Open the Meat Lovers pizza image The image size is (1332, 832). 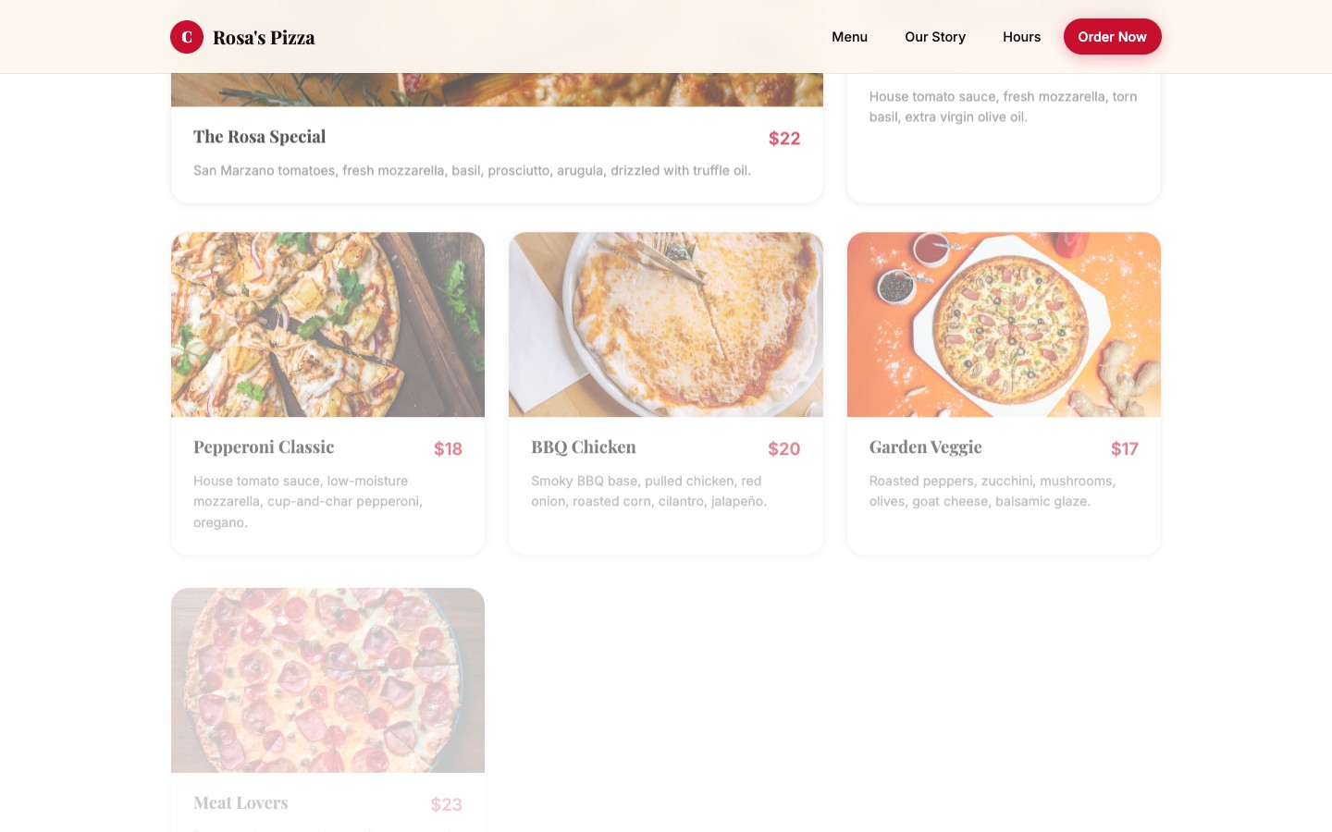(x=327, y=680)
